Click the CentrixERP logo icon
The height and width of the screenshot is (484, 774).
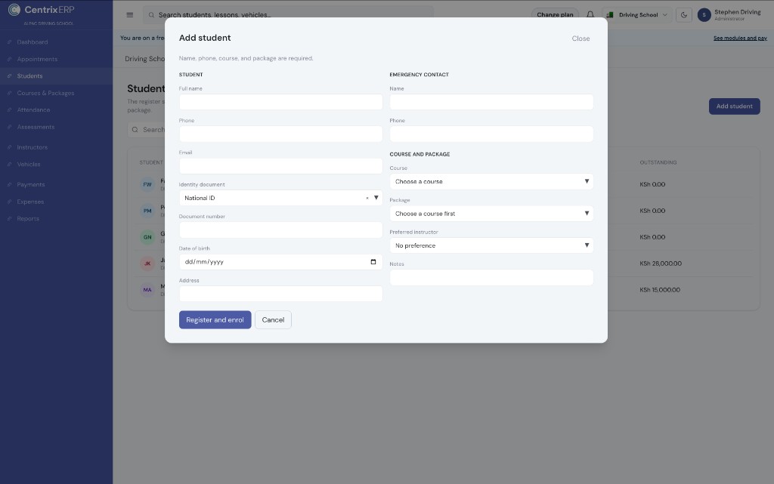tap(14, 9)
